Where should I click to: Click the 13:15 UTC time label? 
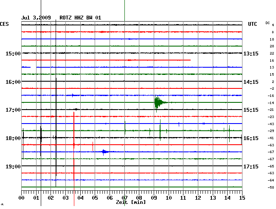[251, 53]
